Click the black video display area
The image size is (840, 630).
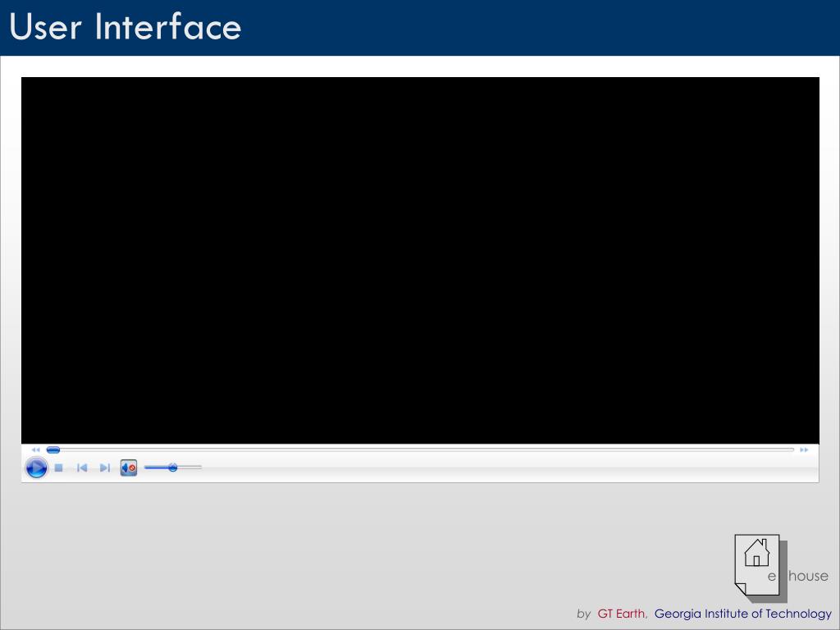(x=420, y=260)
